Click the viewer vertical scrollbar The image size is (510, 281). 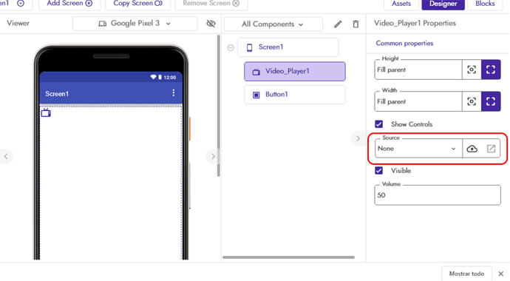point(219,106)
